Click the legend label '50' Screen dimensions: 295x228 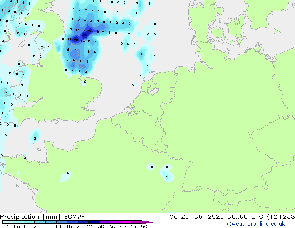pos(144,226)
